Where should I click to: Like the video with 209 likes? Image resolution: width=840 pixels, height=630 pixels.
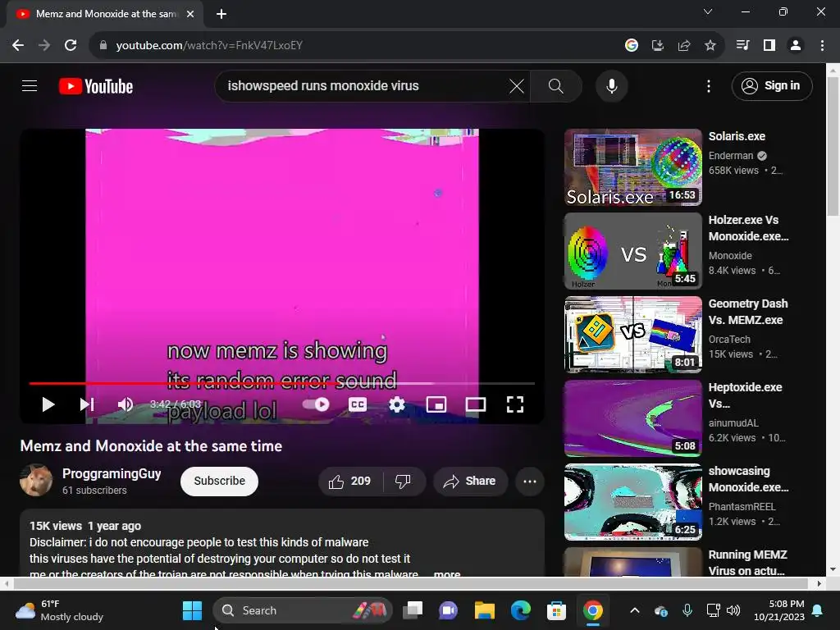point(350,481)
